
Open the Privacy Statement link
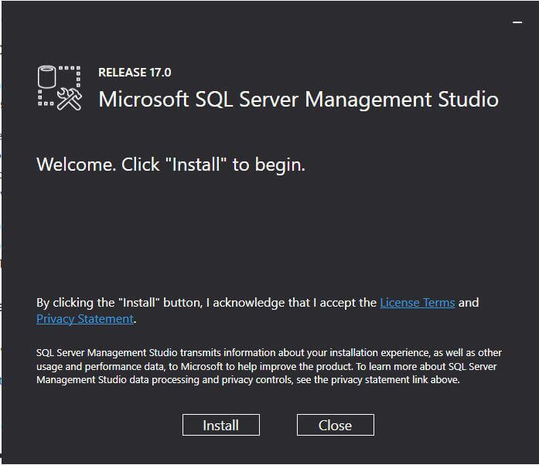(x=85, y=319)
